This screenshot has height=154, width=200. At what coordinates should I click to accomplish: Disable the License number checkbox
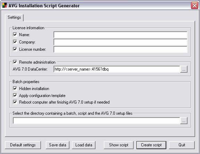(15, 49)
